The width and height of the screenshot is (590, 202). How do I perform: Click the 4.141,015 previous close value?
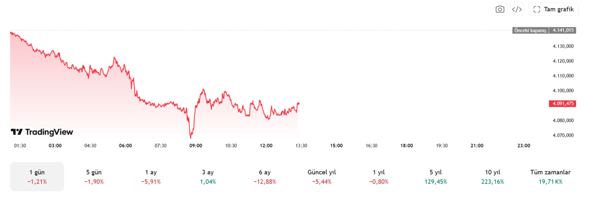[x=563, y=30]
